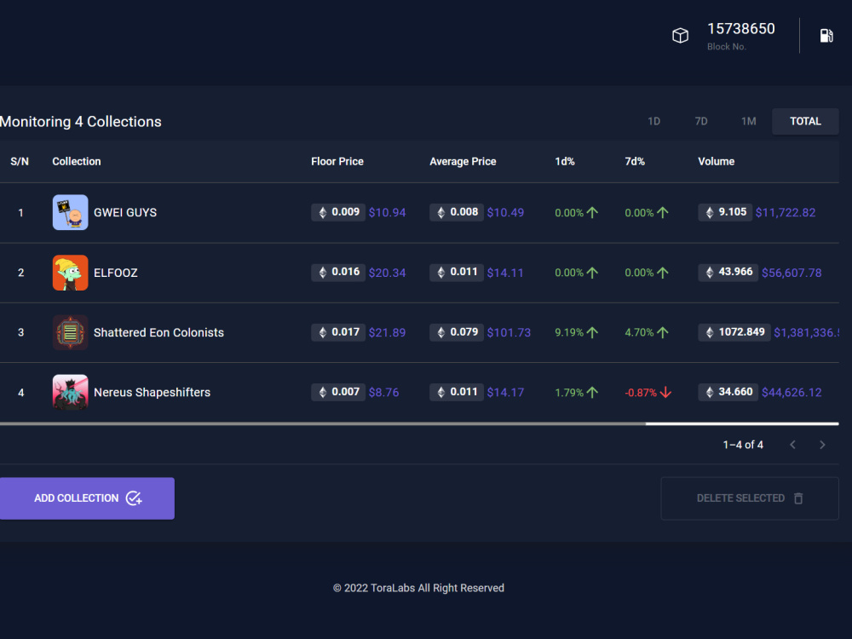This screenshot has height=639, width=852.
Task: Click the red down arrow for Nereus 7d%
Action: pos(665,392)
